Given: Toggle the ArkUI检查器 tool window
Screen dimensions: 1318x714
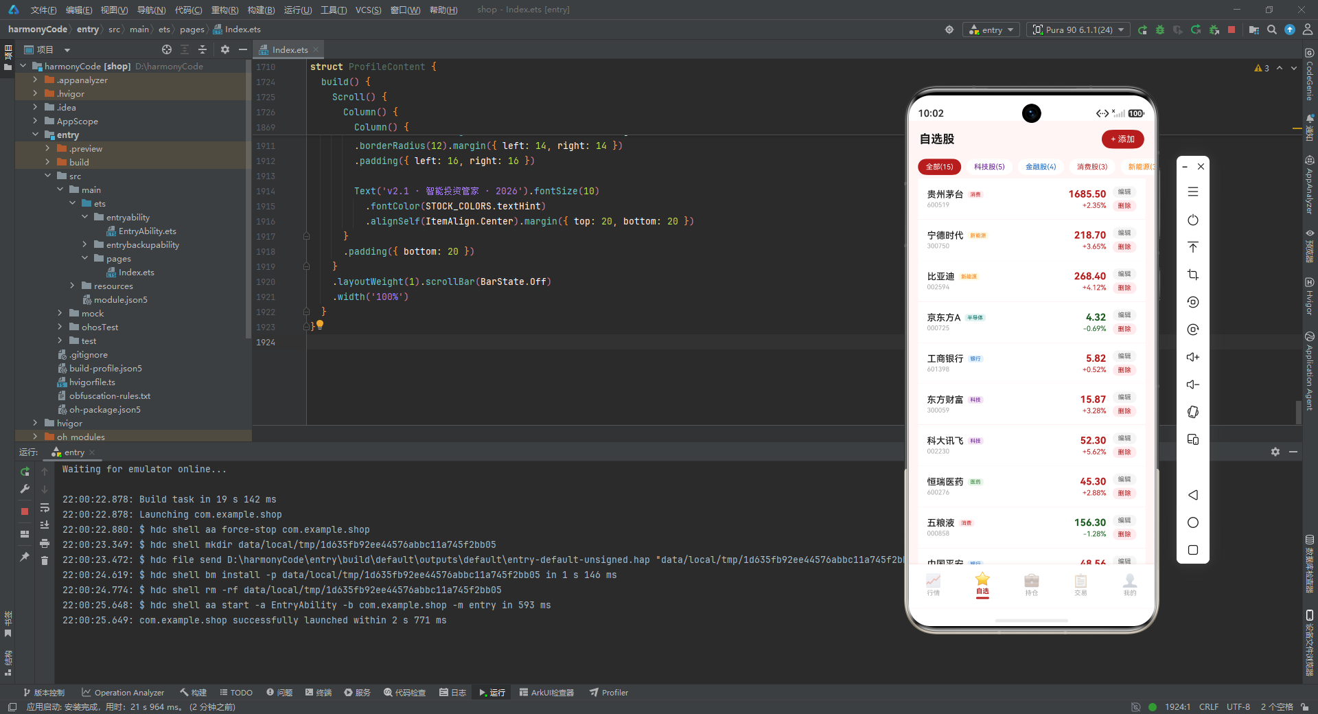Looking at the screenshot, I should (547, 693).
